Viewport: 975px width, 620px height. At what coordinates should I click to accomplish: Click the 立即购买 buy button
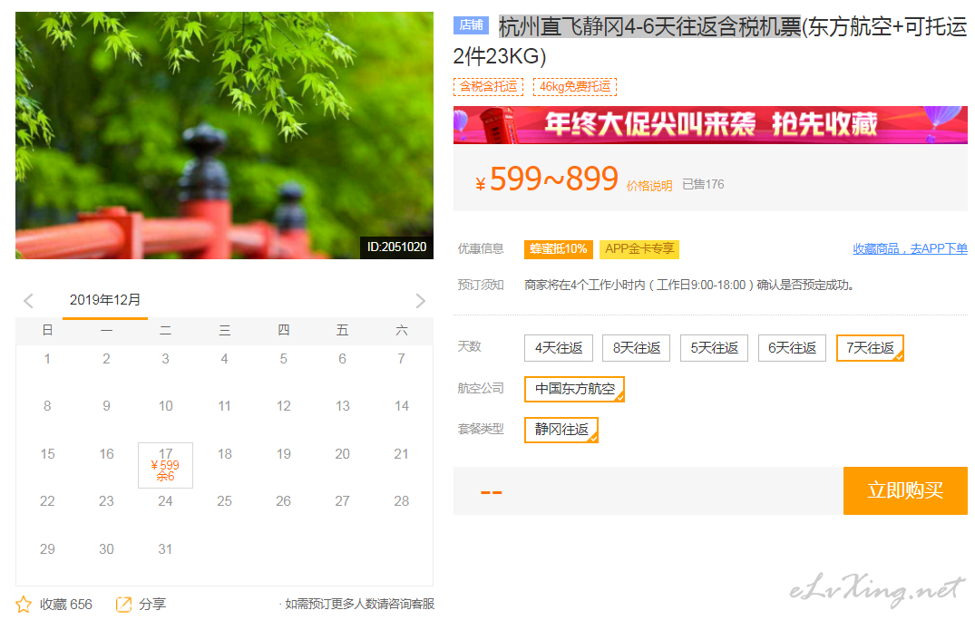(905, 491)
